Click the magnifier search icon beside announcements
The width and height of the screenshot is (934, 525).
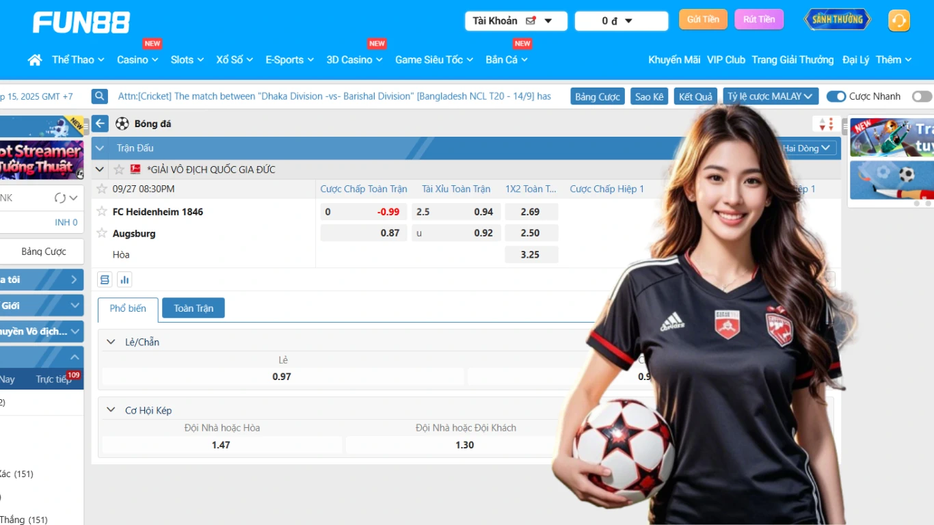point(100,96)
